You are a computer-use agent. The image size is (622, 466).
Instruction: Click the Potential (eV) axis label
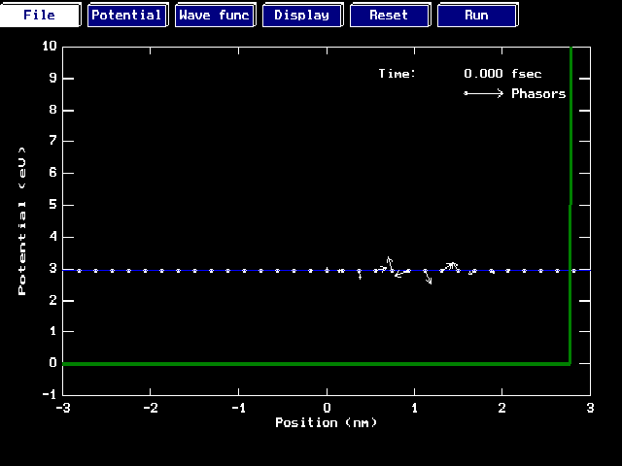(x=22, y=220)
